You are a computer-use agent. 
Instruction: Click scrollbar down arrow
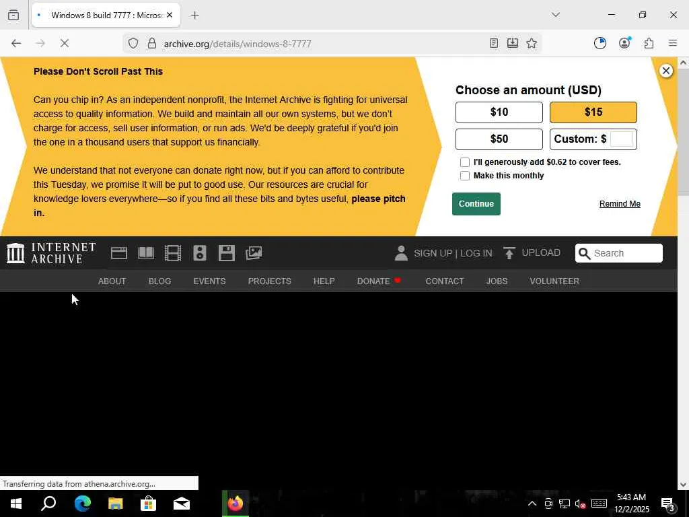pos(684,485)
